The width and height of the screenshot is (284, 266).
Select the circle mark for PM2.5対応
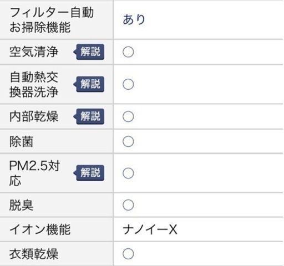coord(128,173)
